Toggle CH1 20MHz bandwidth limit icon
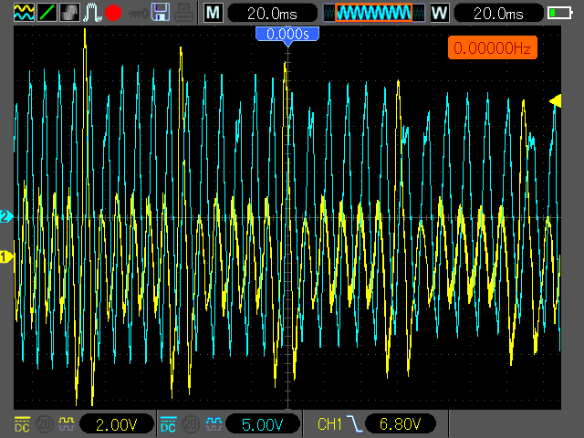584x438 pixels. (x=45, y=423)
